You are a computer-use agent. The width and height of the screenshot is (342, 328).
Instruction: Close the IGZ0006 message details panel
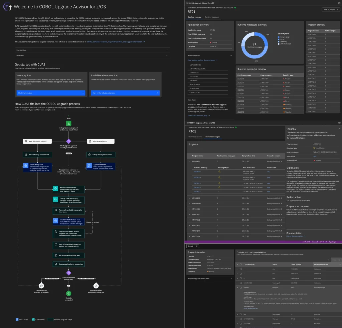[x=339, y=128]
